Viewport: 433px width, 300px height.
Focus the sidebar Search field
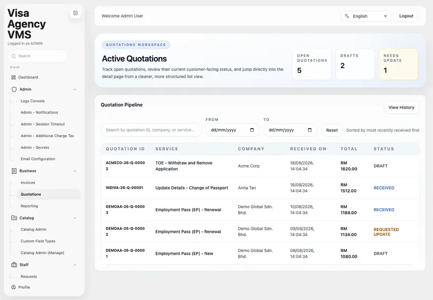coord(37,56)
